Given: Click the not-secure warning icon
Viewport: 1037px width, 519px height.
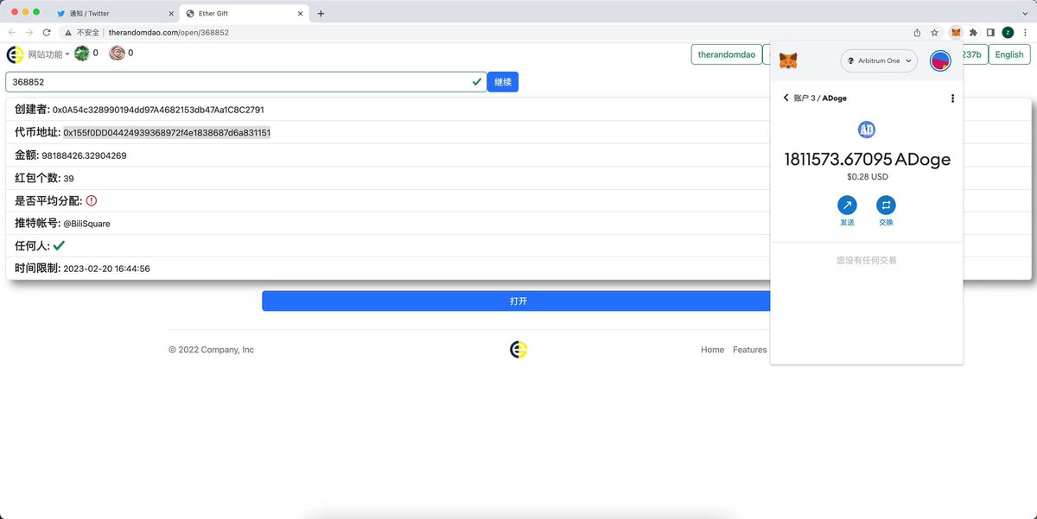Looking at the screenshot, I should click(69, 32).
